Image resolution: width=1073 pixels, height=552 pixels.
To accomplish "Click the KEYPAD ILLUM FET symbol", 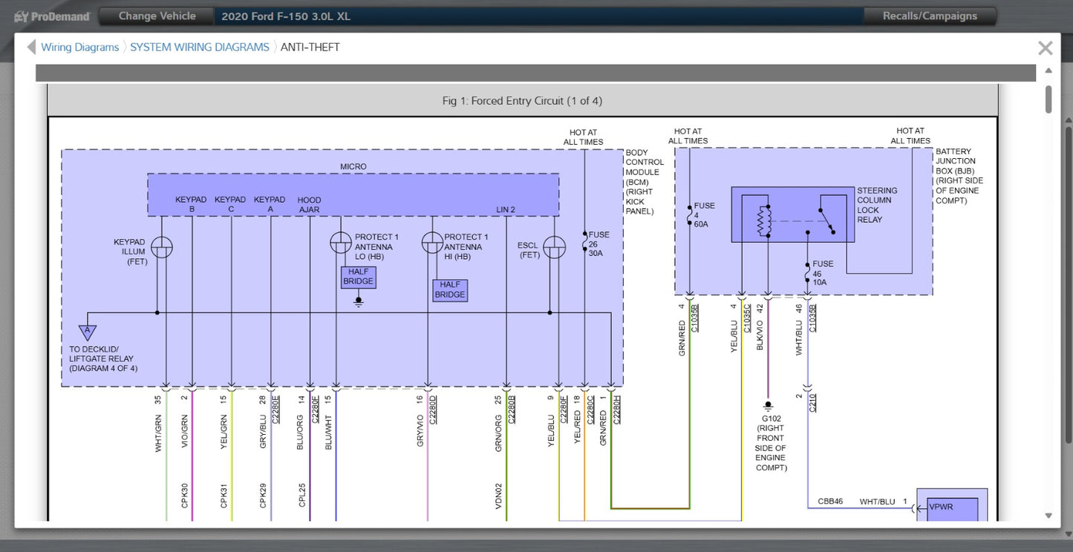I will click(162, 248).
